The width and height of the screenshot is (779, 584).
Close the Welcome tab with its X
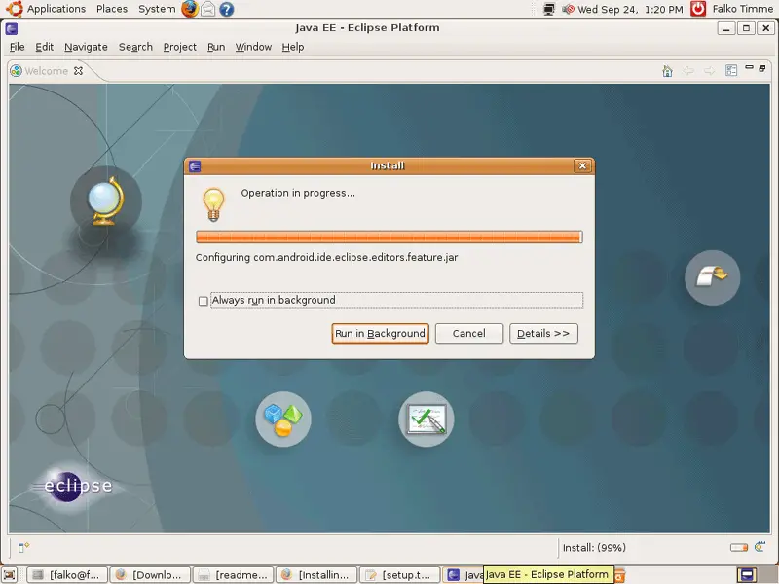click(78, 71)
